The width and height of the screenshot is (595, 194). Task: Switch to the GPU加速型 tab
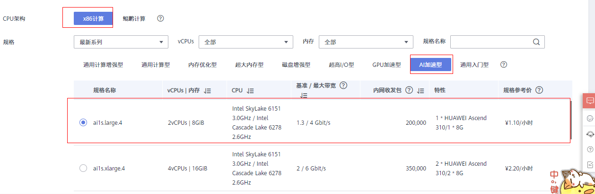[x=386, y=65]
